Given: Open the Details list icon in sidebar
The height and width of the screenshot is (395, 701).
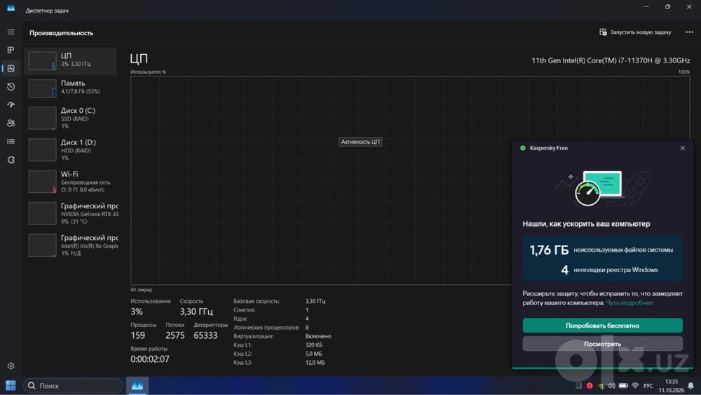Looking at the screenshot, I should [x=11, y=141].
